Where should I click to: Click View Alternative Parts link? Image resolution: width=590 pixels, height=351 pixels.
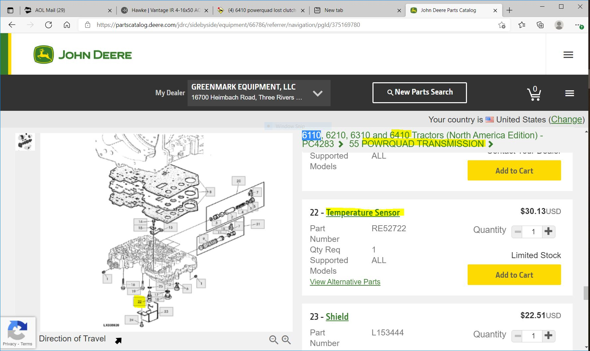(345, 282)
